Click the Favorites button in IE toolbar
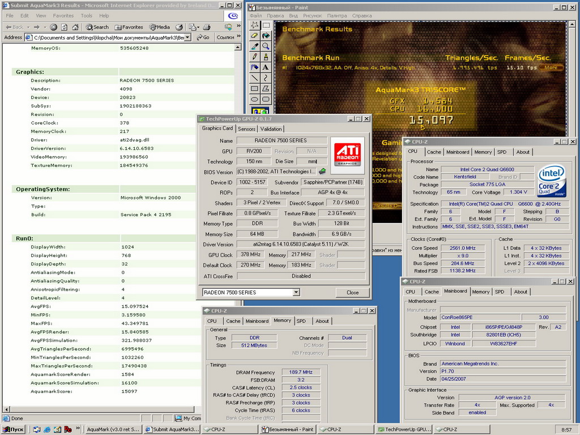 pos(129,27)
